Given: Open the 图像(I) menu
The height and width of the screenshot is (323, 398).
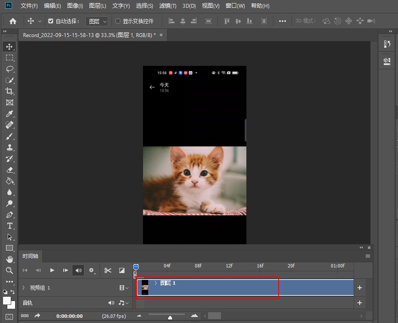Looking at the screenshot, I should tap(75, 6).
